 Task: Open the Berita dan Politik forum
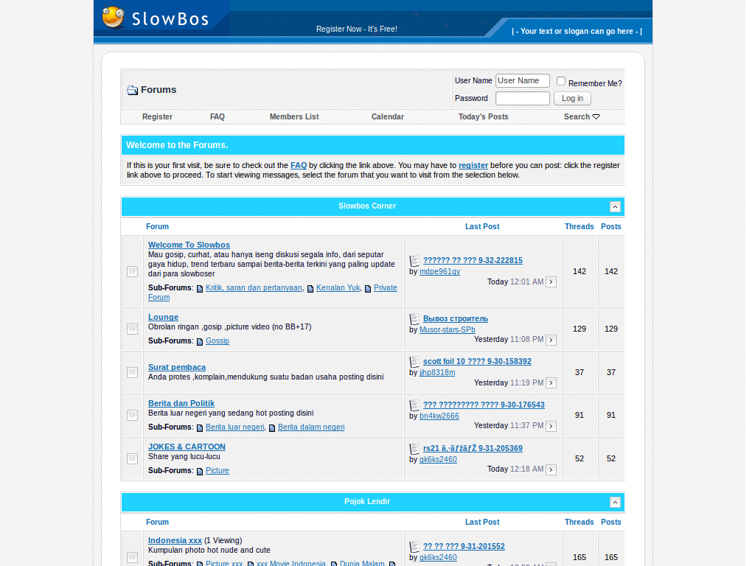point(181,403)
